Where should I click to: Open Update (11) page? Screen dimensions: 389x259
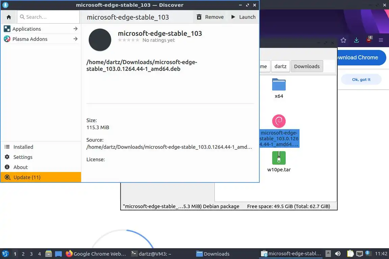(x=41, y=177)
